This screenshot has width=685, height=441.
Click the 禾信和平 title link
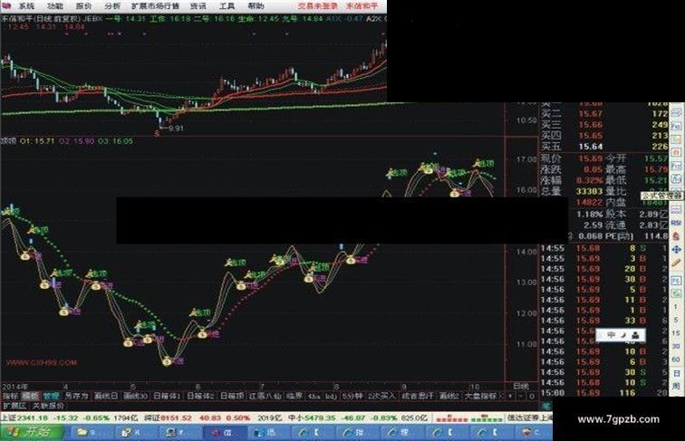coord(362,6)
